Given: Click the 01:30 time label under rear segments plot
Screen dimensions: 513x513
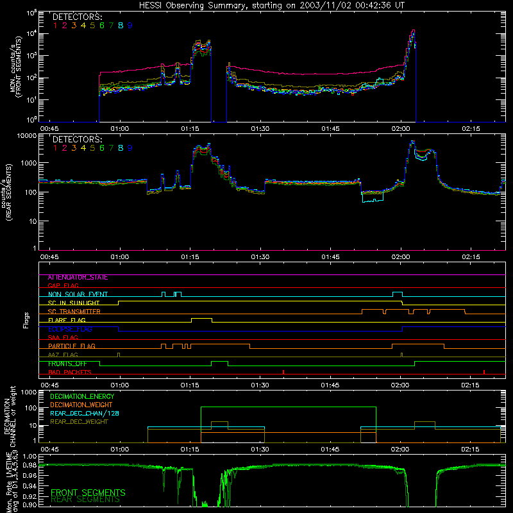Looking at the screenshot, I should (x=260, y=257).
